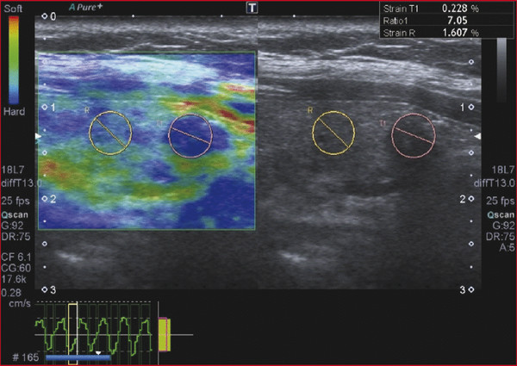Click the blue cine frame slider bar
Screen dimensions: 517x366
[76, 354]
